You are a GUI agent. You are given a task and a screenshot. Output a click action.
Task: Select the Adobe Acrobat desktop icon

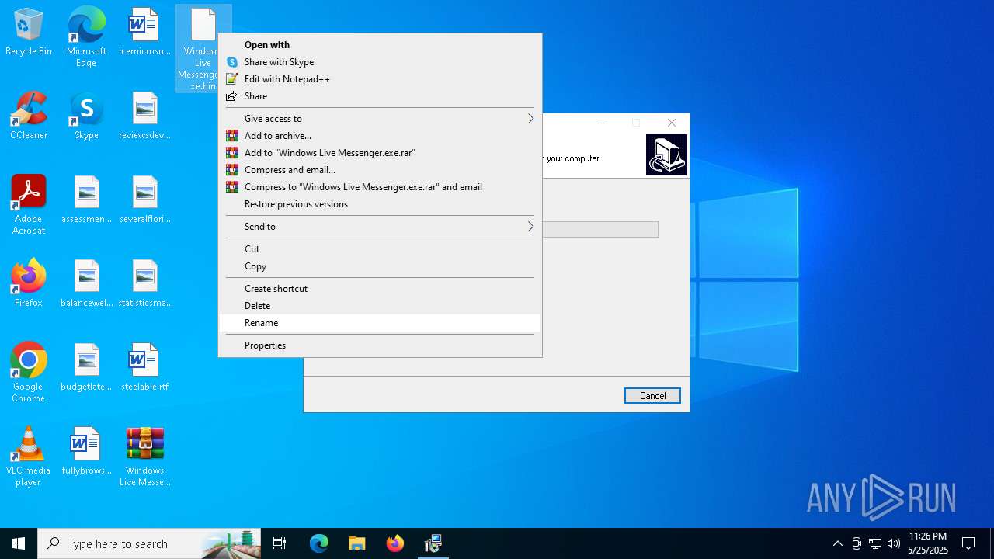click(x=29, y=204)
